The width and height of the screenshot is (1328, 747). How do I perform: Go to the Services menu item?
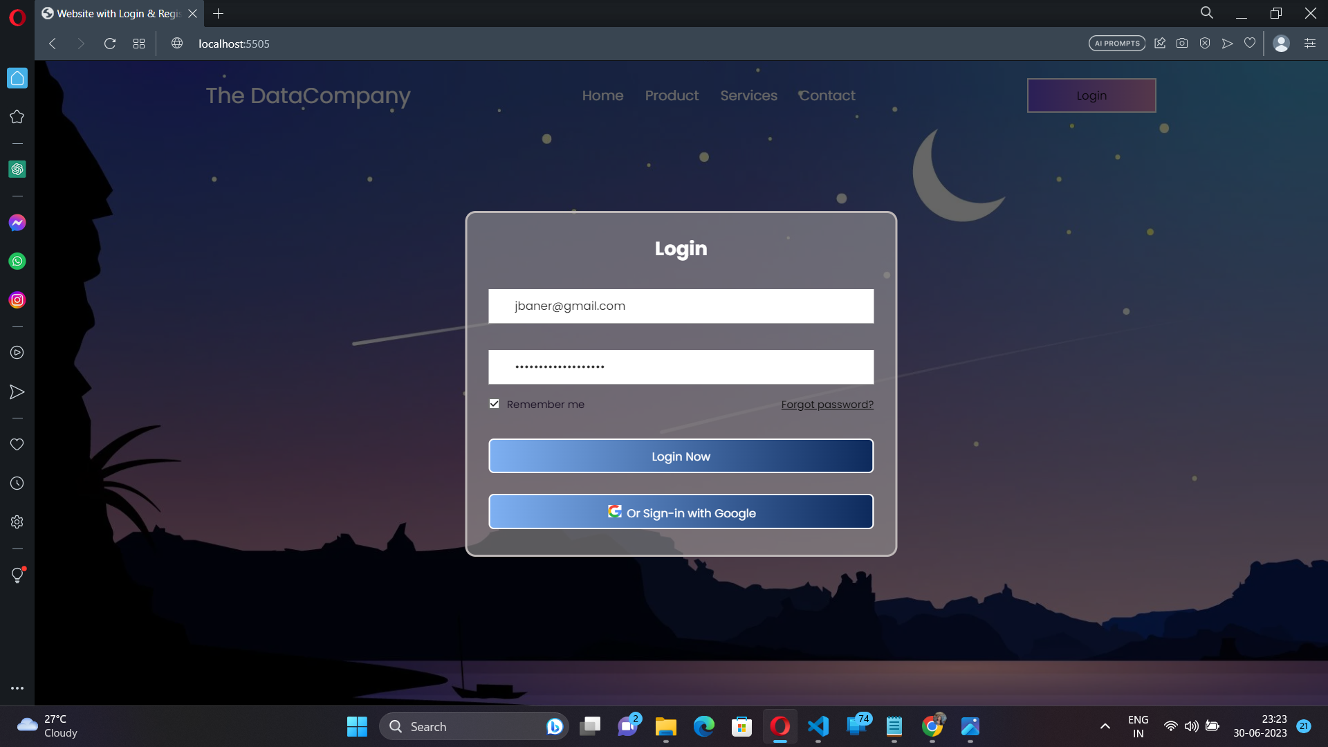point(748,95)
